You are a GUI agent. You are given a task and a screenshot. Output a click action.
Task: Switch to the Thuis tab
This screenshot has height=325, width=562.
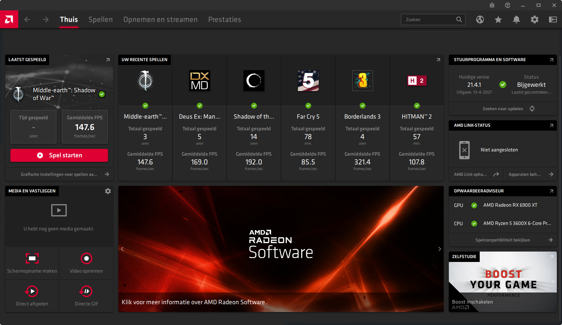tap(69, 19)
